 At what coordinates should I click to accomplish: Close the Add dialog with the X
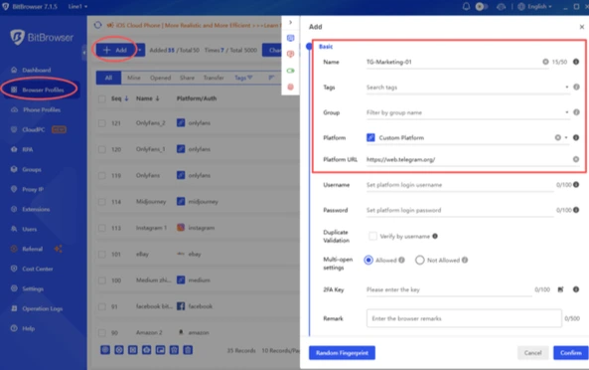pyautogui.click(x=581, y=27)
